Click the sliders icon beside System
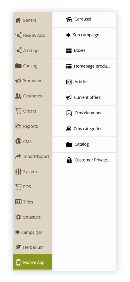This screenshot has width=130, height=282. (18, 172)
